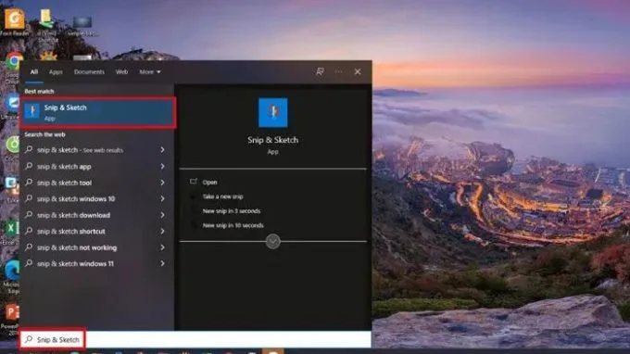630x354 pixels.
Task: Select 'snip & sketch tool' web suggestion
Action: pyautogui.click(x=96, y=183)
